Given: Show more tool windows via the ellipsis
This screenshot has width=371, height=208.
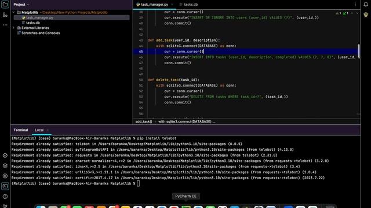Looking at the screenshot, I should click(5, 25).
